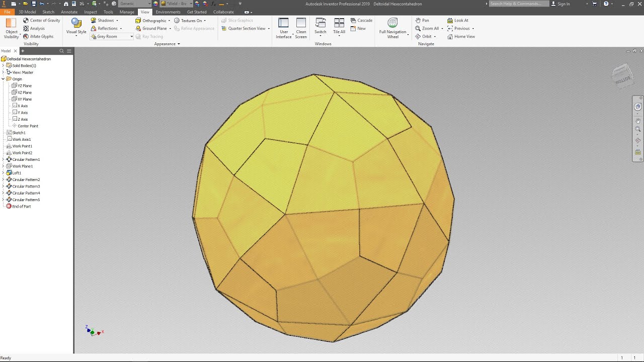Screen dimensions: 644x362
Task: Open the Generic material dropdown
Action: click(134, 4)
